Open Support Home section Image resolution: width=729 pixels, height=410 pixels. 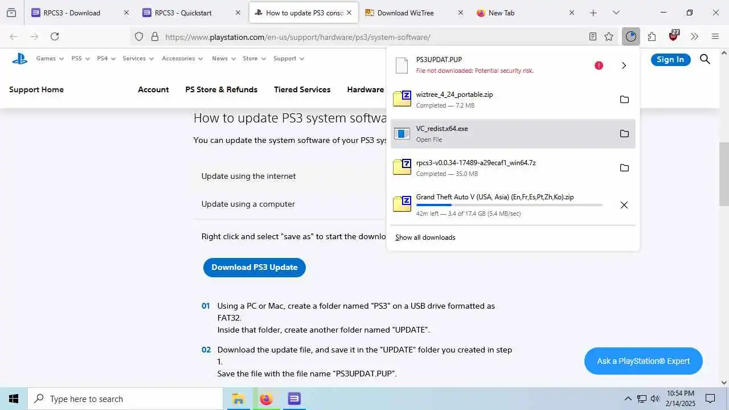click(36, 89)
